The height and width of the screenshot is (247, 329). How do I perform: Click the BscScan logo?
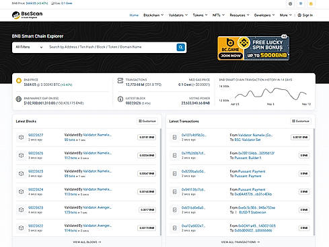pos(27,15)
